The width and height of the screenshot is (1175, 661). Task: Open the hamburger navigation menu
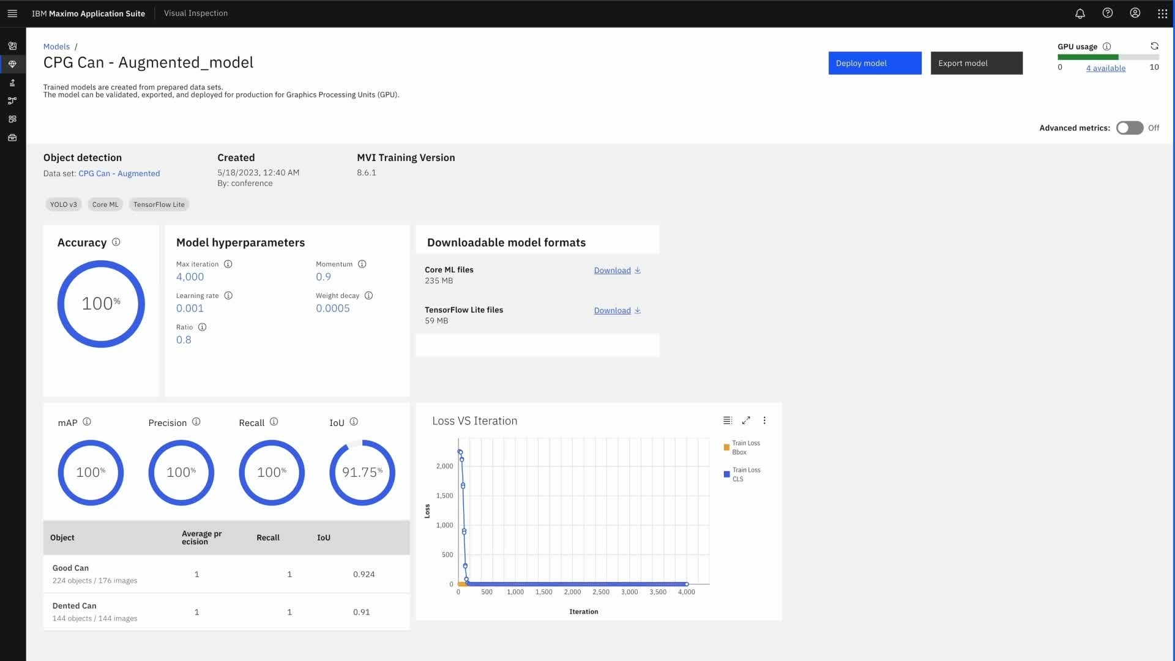(x=12, y=13)
